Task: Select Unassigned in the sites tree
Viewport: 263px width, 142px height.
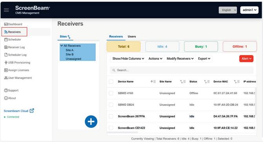Action: click(73, 59)
